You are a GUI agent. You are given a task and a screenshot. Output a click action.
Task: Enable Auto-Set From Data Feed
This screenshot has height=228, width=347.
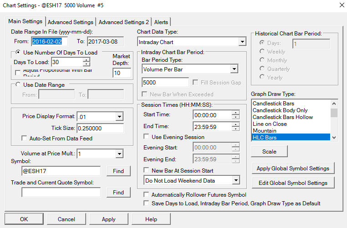(24, 139)
